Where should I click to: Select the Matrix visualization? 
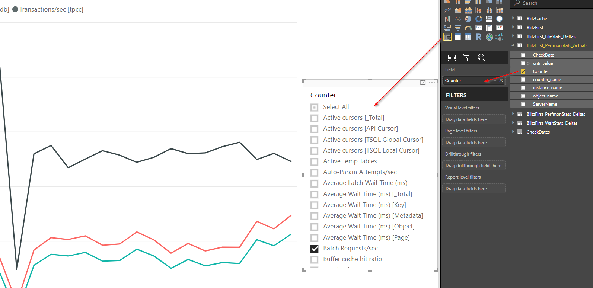[x=468, y=37]
